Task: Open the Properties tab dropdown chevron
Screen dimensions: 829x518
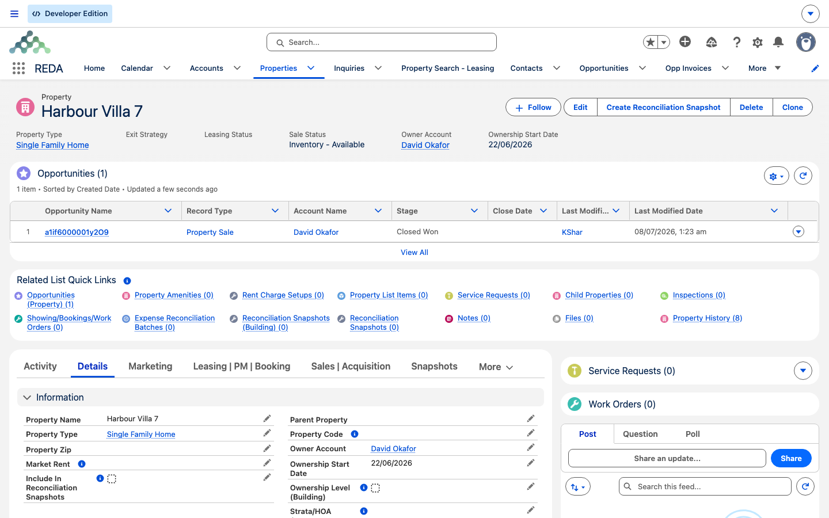Action: 311,68
